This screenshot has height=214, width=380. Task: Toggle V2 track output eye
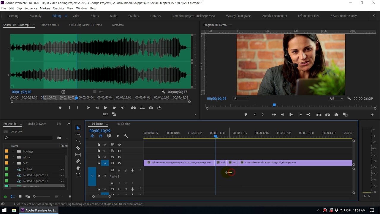click(x=119, y=157)
